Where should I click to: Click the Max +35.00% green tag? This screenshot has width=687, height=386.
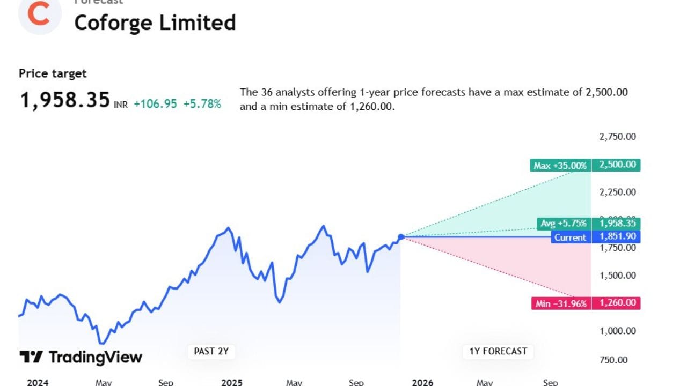[560, 165]
